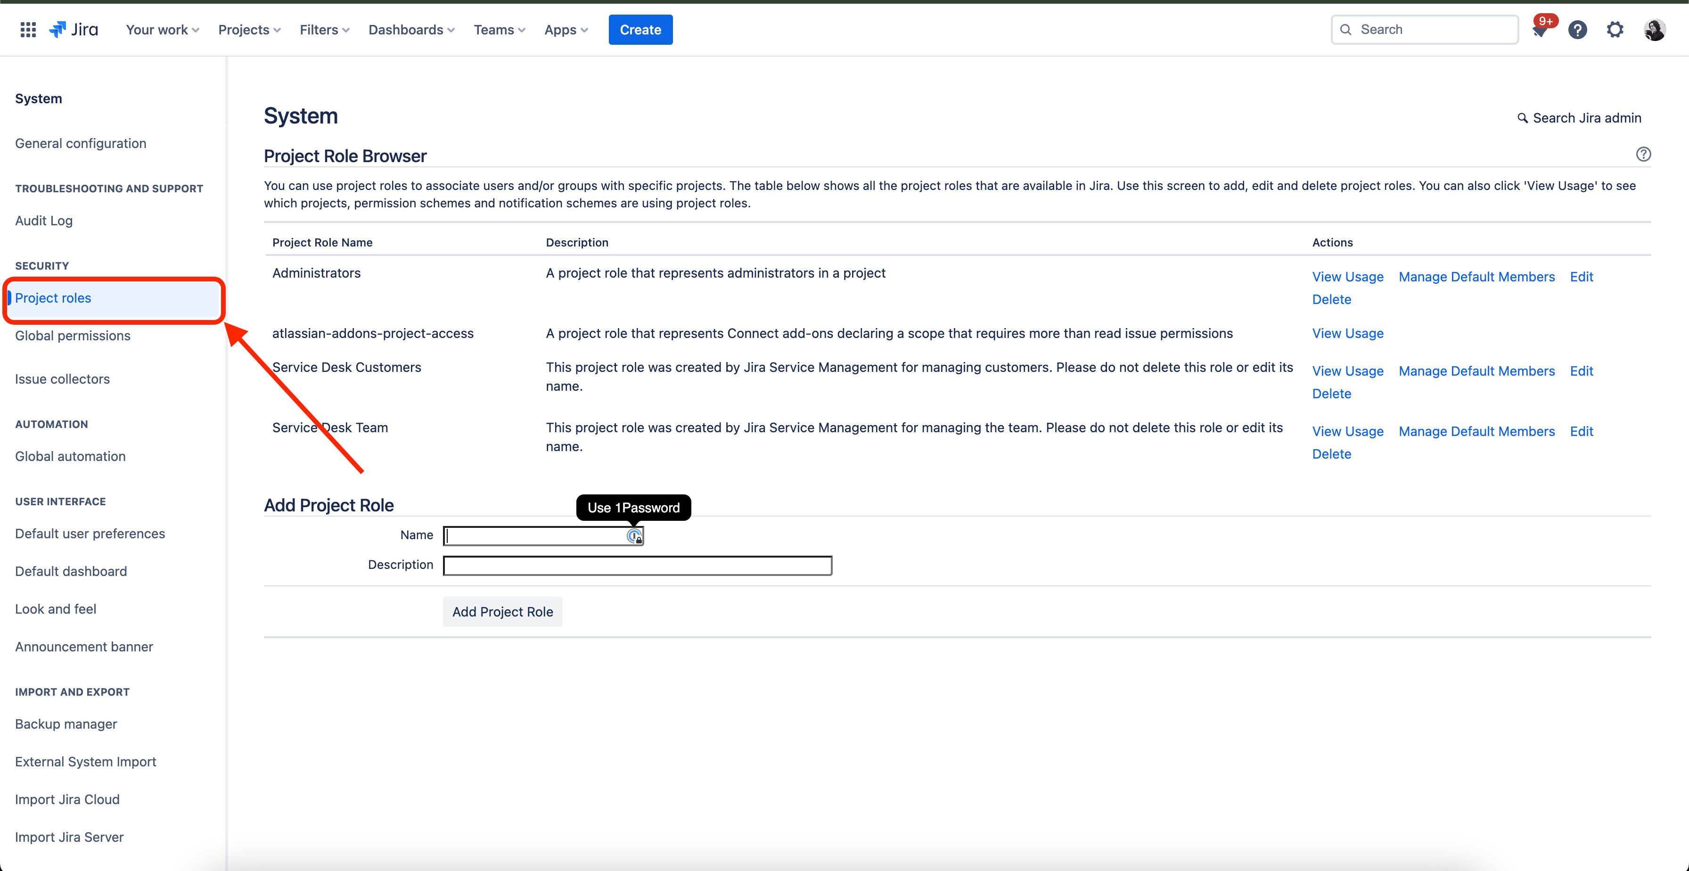Open the help question mark icon in top bar
Image resolution: width=1689 pixels, height=871 pixels.
click(x=1577, y=30)
